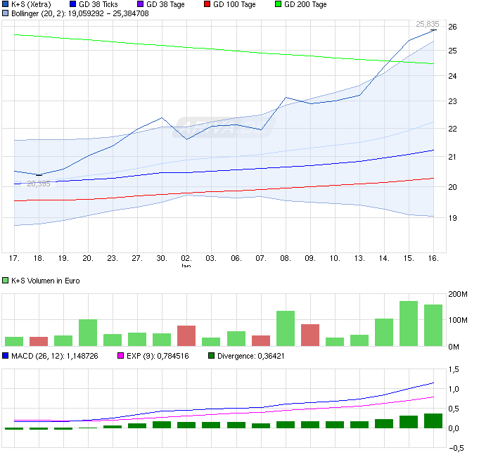
Task: Click the 200M volume axis label
Action: click(458, 293)
